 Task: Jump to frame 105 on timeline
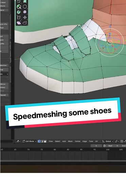121,149
